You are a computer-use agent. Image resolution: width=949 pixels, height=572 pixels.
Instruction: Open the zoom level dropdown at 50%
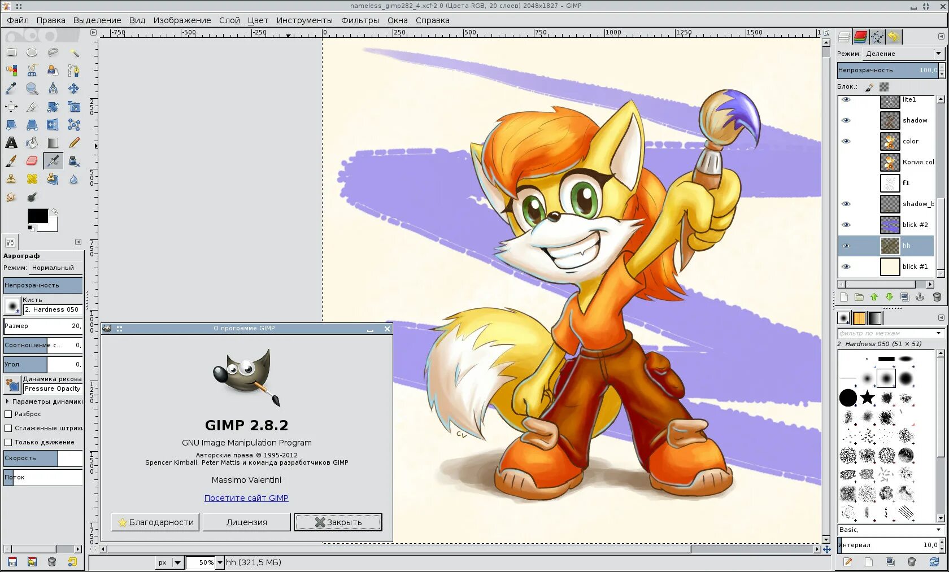(220, 562)
